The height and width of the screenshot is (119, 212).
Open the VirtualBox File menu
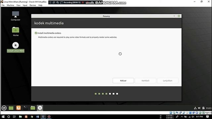(3, 5)
